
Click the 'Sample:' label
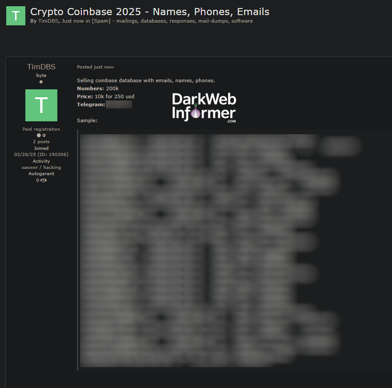point(87,120)
